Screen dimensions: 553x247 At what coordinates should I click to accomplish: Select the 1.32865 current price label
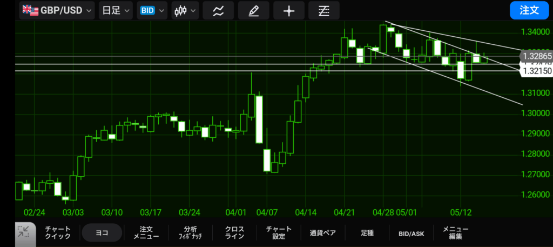pyautogui.click(x=536, y=56)
